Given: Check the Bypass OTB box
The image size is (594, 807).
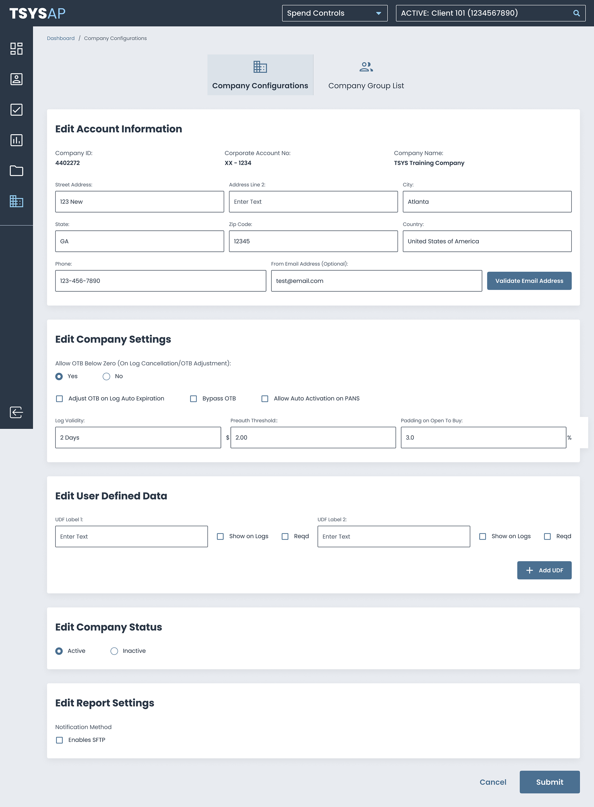Looking at the screenshot, I should (x=193, y=399).
